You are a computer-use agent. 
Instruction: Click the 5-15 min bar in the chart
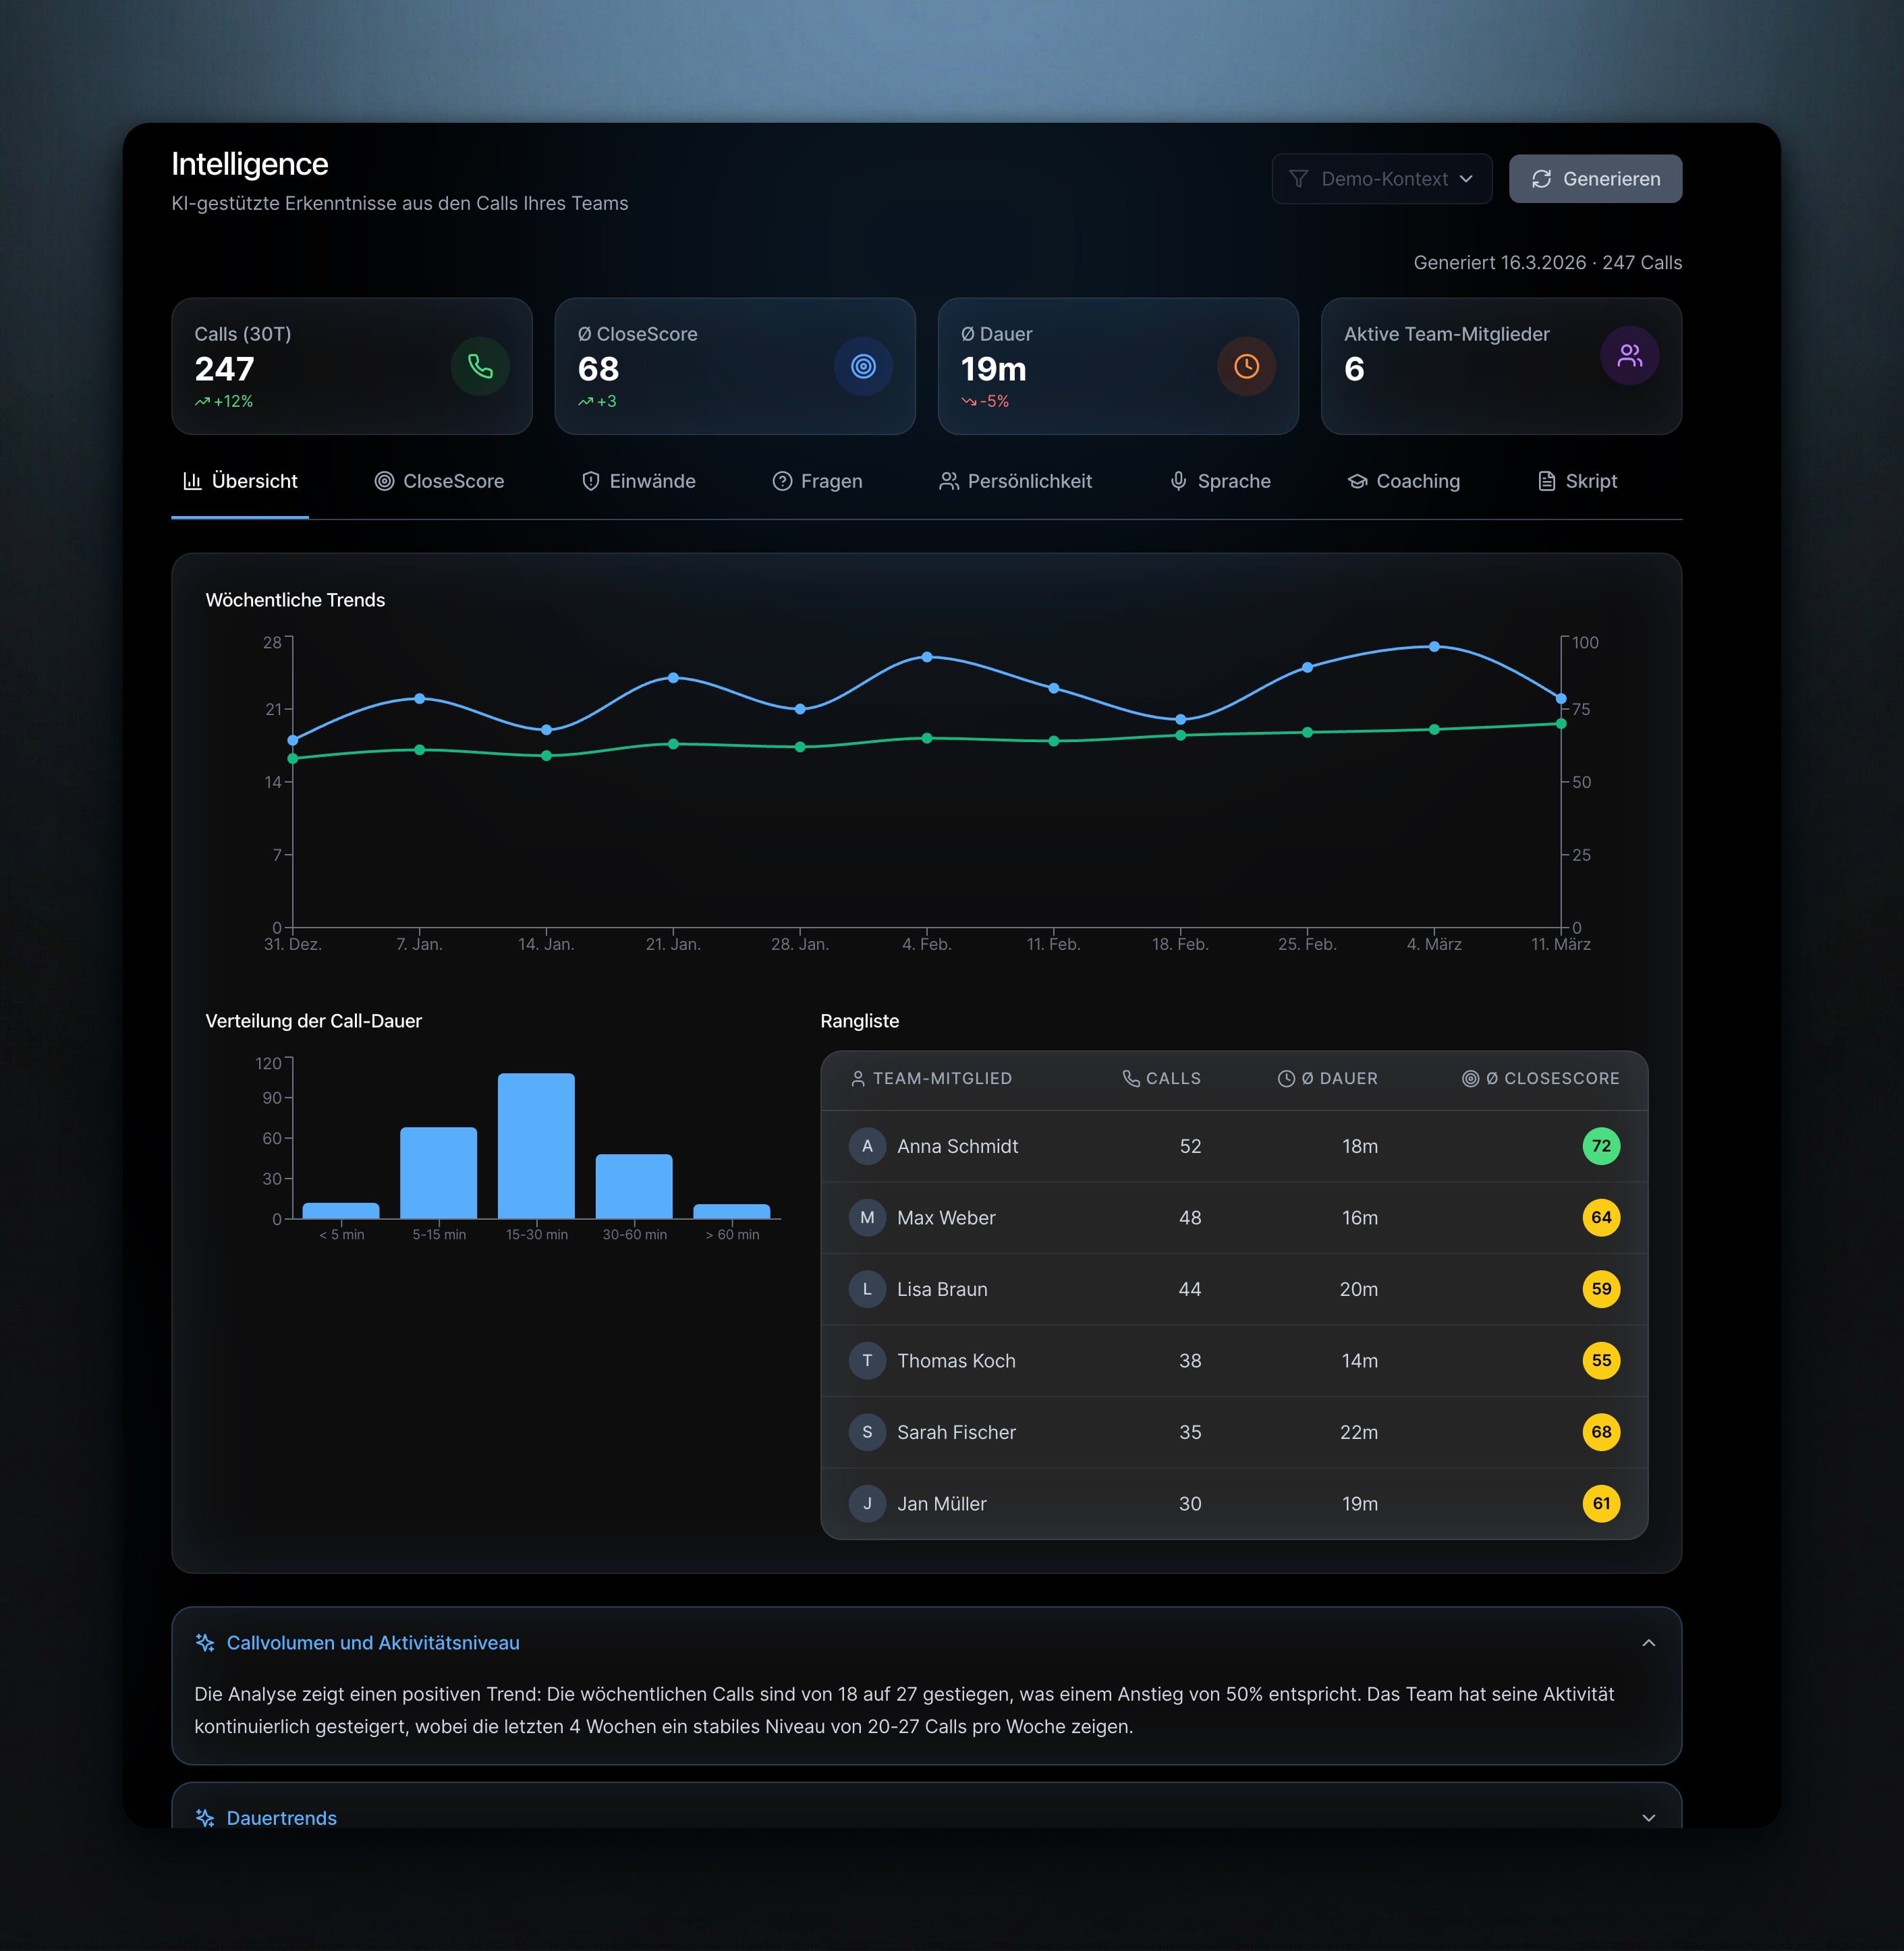tap(438, 1173)
